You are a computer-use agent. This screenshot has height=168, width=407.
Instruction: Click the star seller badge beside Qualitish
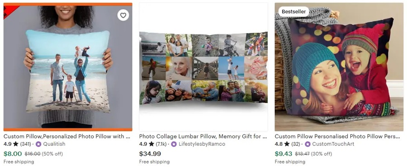(38, 144)
